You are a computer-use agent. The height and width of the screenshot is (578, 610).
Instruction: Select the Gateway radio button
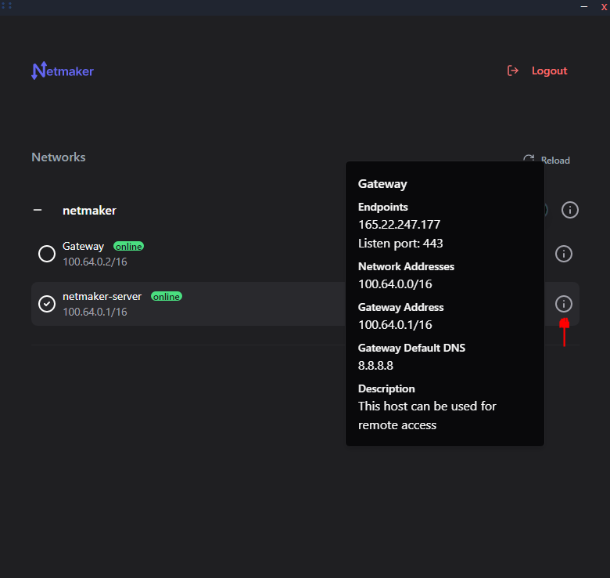coord(47,254)
